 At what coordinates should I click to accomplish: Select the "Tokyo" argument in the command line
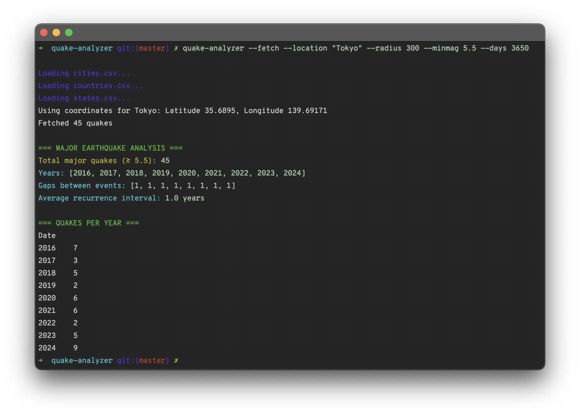(347, 48)
